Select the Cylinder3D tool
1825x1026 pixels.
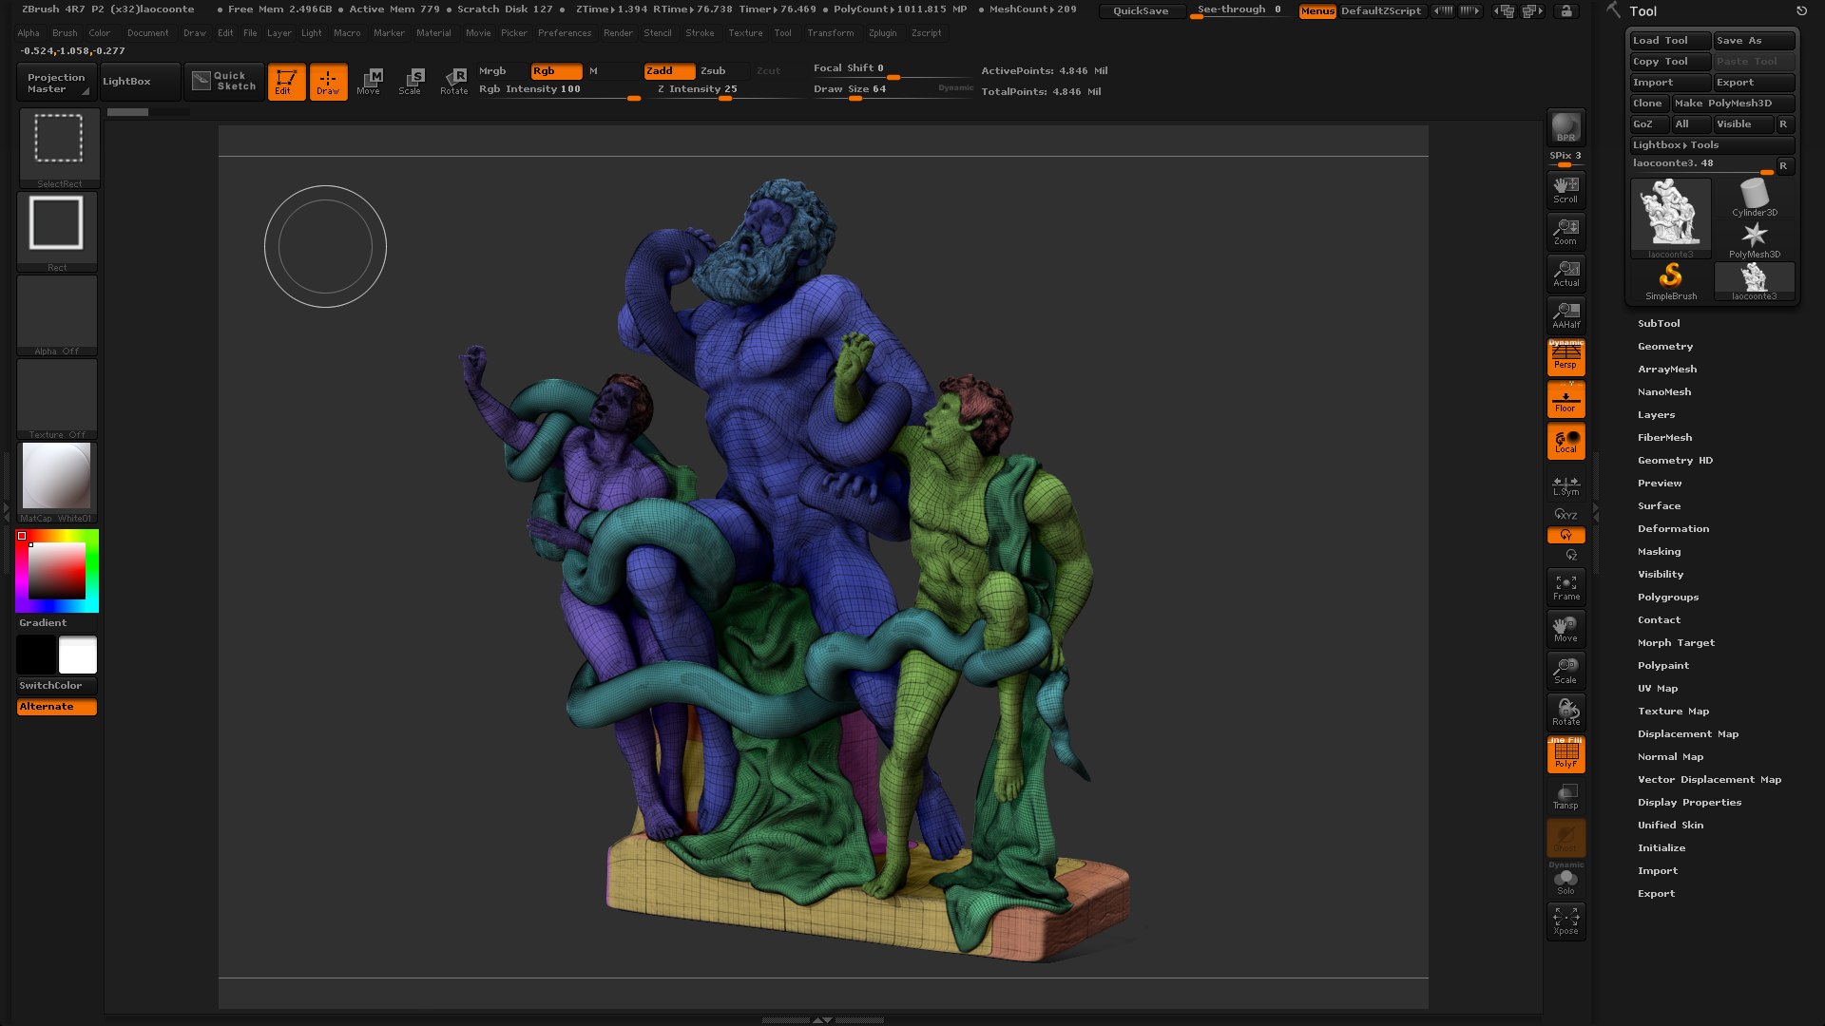click(1754, 198)
